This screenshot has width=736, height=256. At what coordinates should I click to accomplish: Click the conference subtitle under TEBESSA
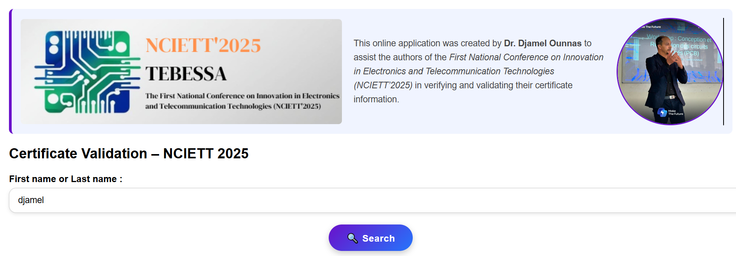click(242, 101)
